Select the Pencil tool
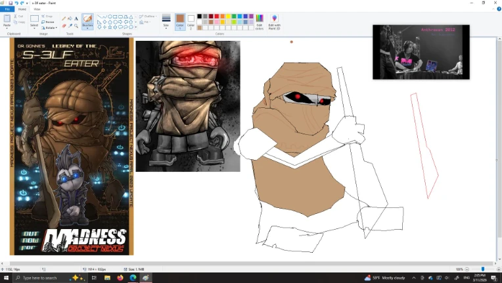Image resolution: width=502 pixels, height=283 pixels. [64, 18]
